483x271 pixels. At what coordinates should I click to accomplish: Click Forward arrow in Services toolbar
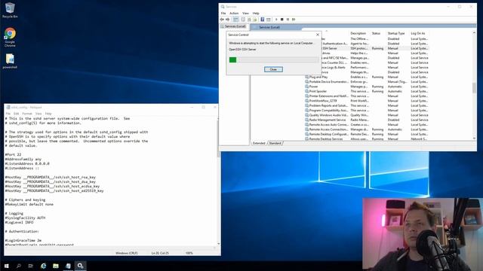(228, 20)
